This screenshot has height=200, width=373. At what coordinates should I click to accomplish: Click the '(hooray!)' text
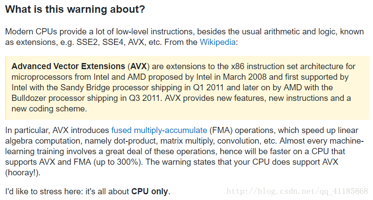coord(23,173)
